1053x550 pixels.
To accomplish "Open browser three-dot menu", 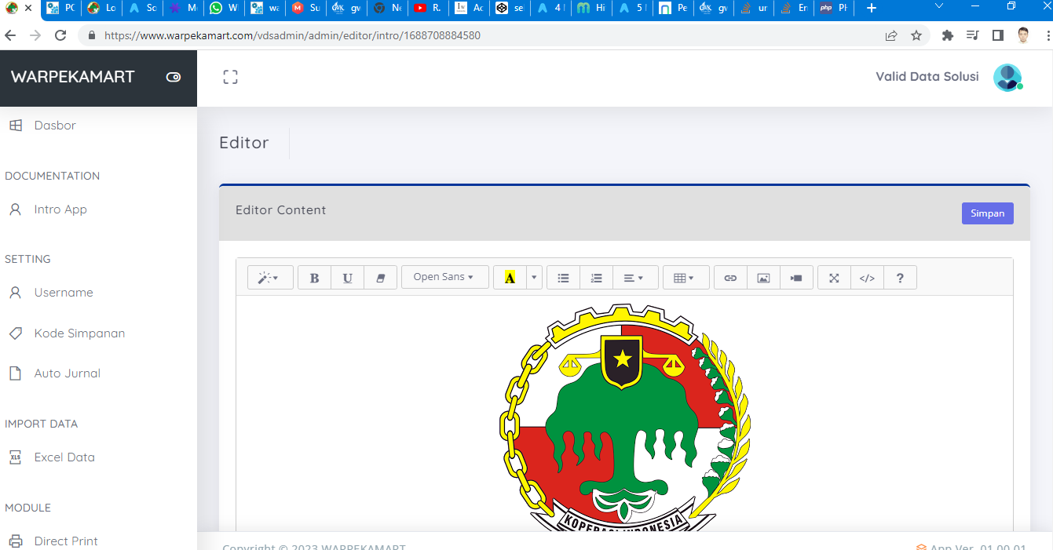I will (x=1047, y=35).
